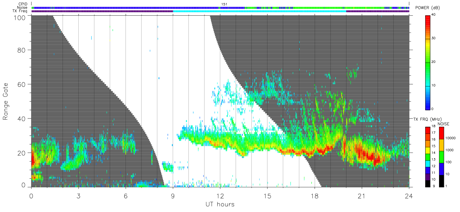Click the 20 tick on Range Gate axis
Viewport: 460px width, 212px height.
point(21,153)
